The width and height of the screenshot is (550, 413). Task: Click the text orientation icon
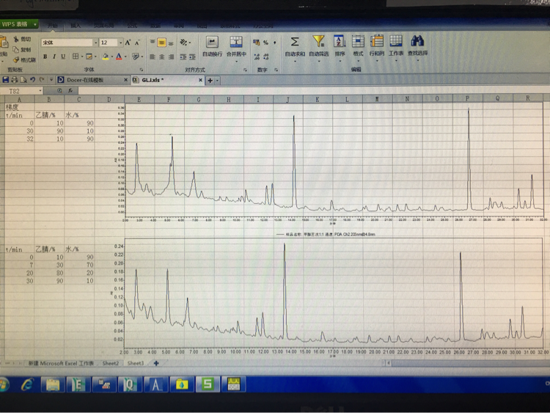[183, 43]
